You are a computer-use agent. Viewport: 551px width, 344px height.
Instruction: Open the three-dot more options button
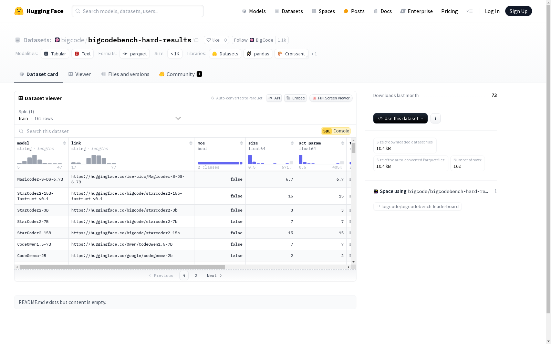point(436,118)
